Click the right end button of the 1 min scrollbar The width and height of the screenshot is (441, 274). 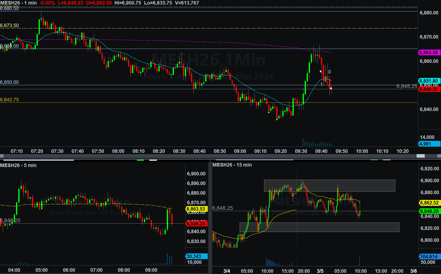tap(439, 156)
